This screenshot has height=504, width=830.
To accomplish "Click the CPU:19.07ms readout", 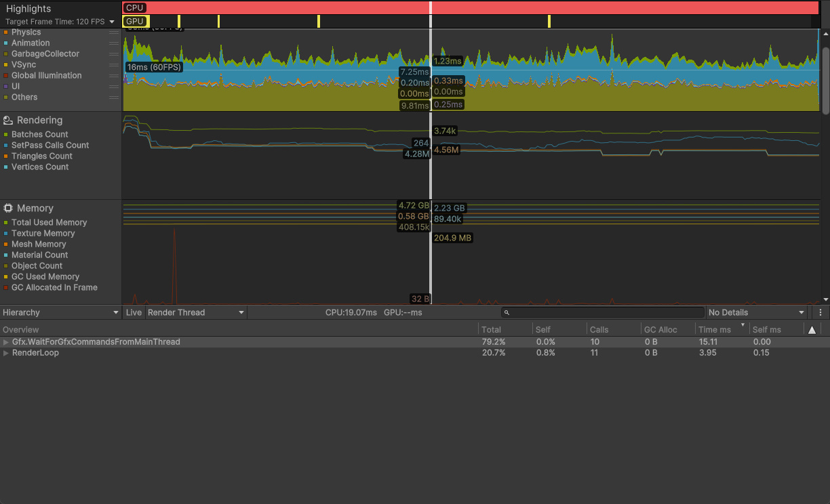I will point(351,312).
